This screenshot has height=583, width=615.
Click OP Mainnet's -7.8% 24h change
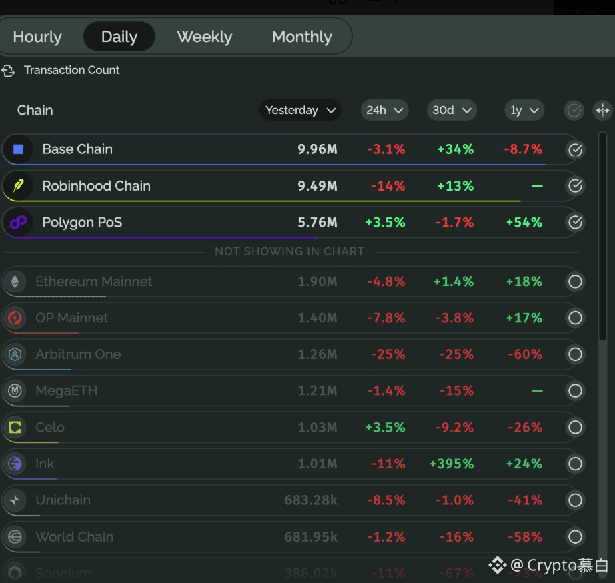pyautogui.click(x=386, y=318)
